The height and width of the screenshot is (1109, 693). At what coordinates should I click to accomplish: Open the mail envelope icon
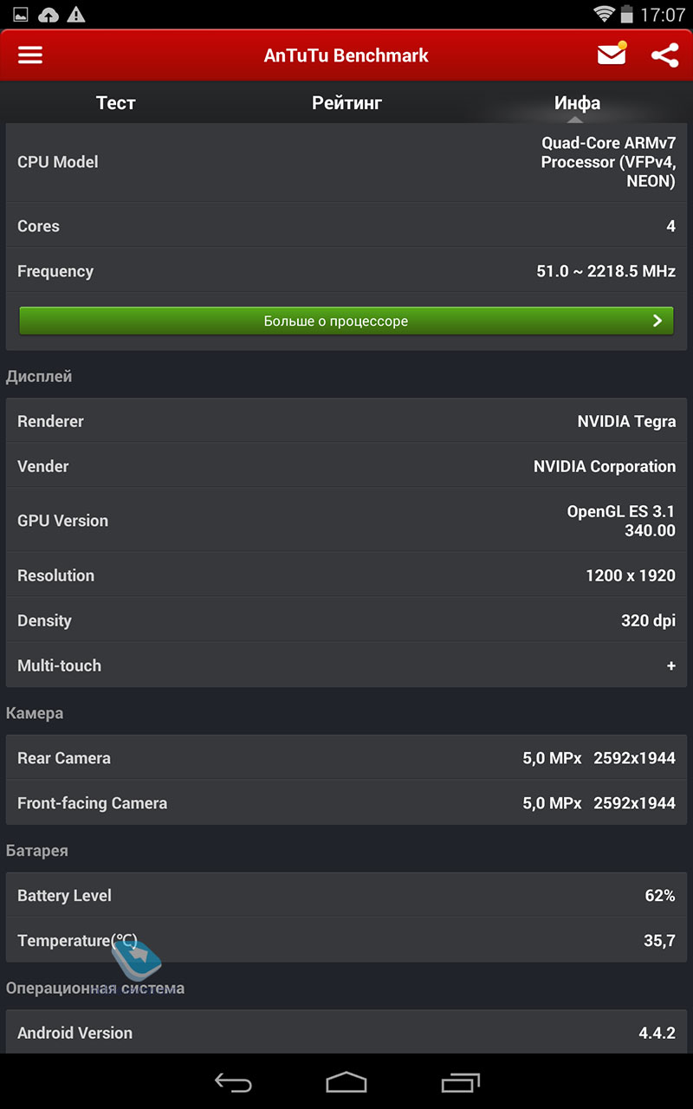(612, 54)
